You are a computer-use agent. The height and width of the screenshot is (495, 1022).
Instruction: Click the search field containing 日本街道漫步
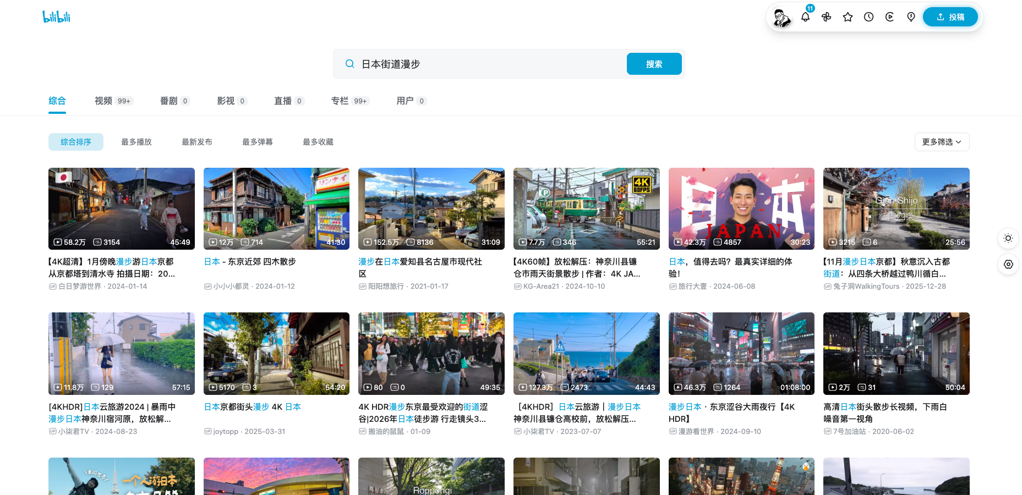490,64
